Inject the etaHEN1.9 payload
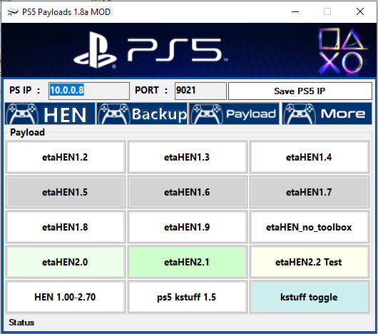The width and height of the screenshot is (378, 334). click(x=188, y=227)
